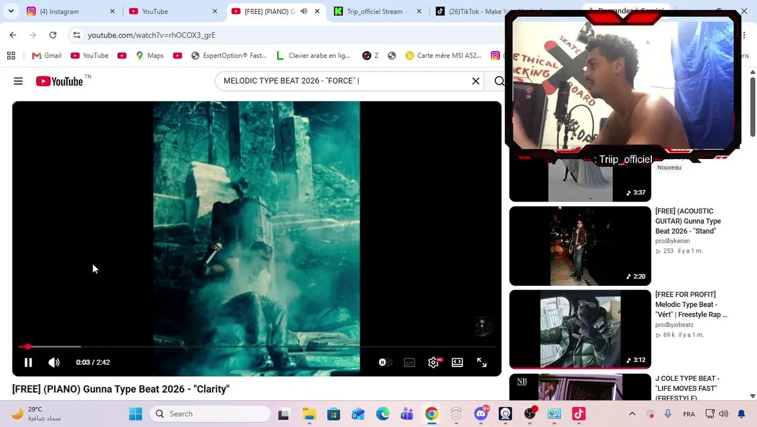Click the microphone tray icon
The height and width of the screenshot is (427, 757).
(x=668, y=414)
